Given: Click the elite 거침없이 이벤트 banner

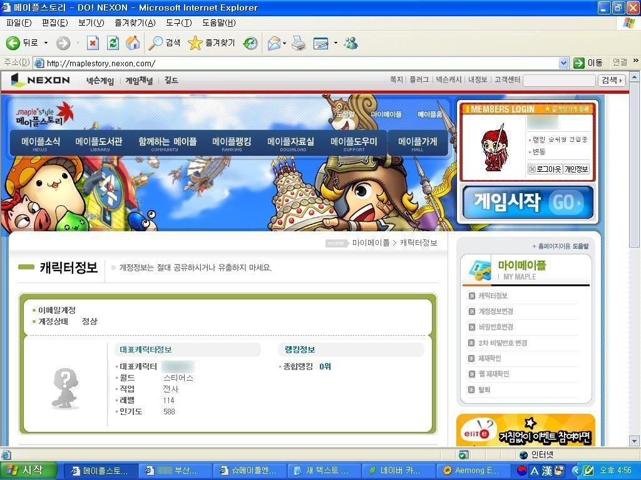Looking at the screenshot, I should click(526, 430).
